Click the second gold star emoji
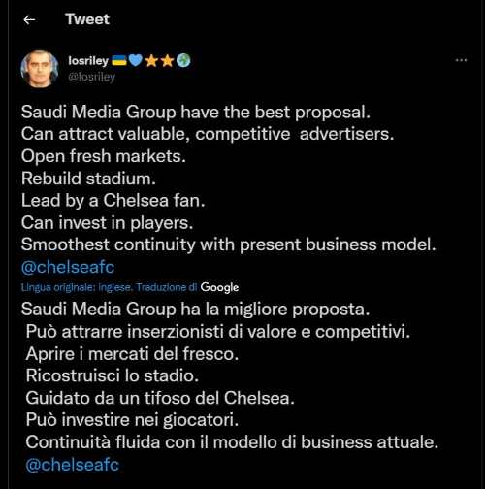 [x=168, y=60]
